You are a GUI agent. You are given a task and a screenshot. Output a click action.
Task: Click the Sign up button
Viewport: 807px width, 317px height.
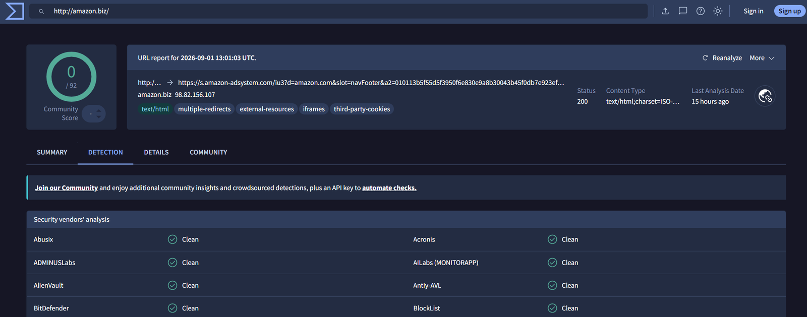pyautogui.click(x=789, y=11)
